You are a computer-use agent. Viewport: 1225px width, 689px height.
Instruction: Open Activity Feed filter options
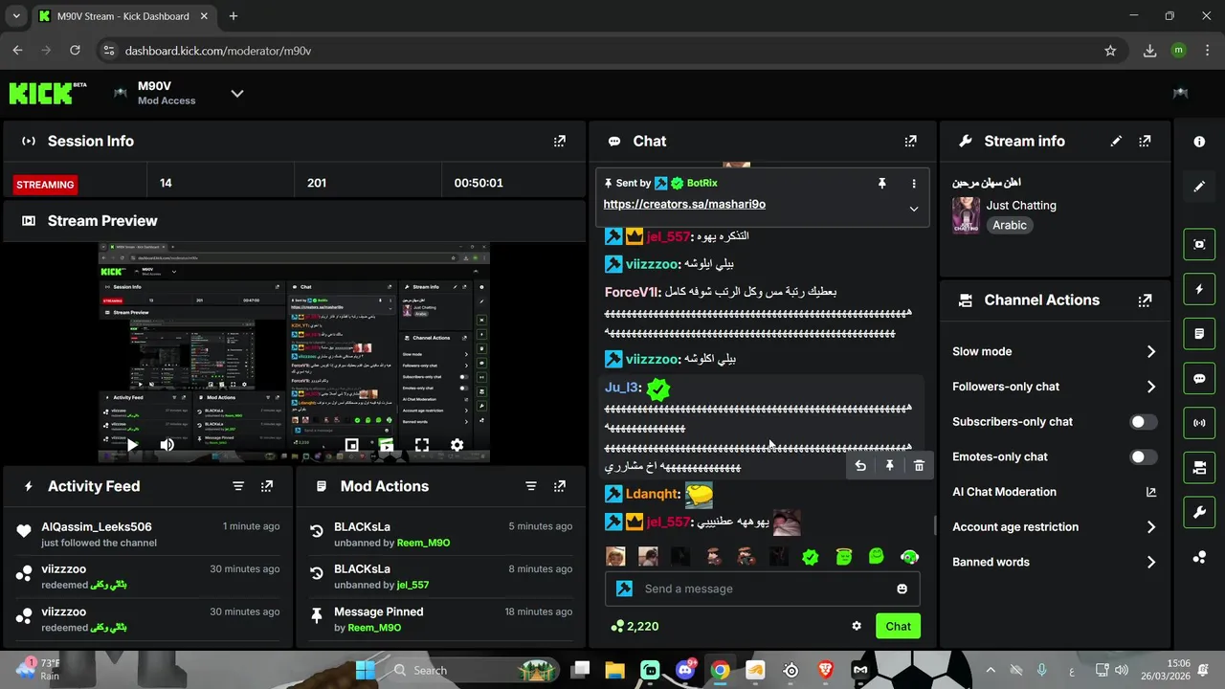pos(238,486)
